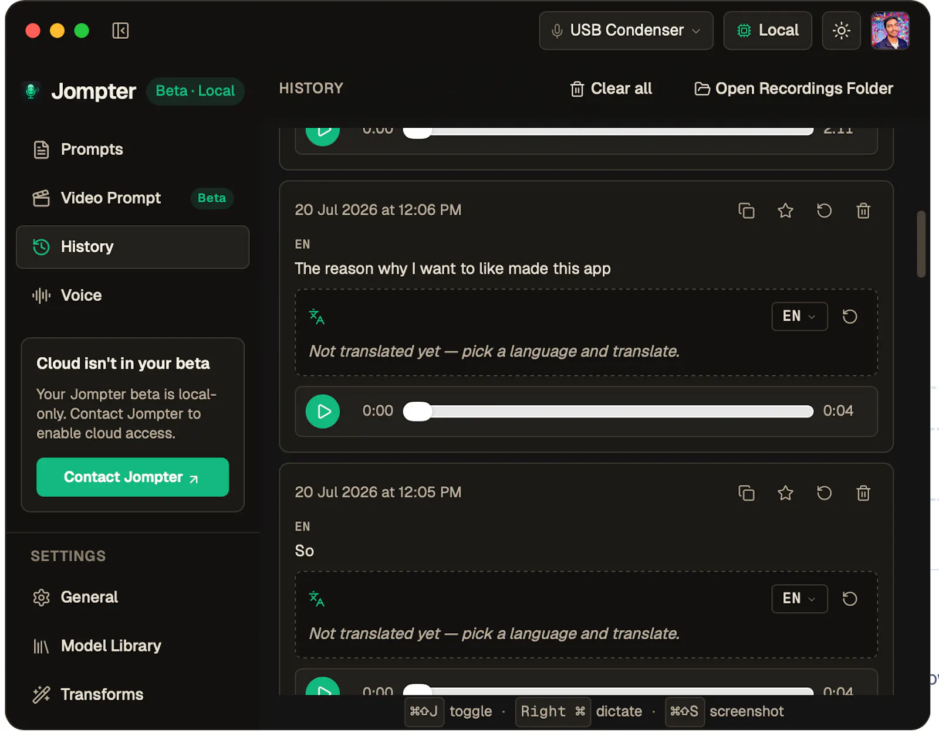The width and height of the screenshot is (939, 740).
Task: Click the Jompter microphone logo
Action: 32,91
